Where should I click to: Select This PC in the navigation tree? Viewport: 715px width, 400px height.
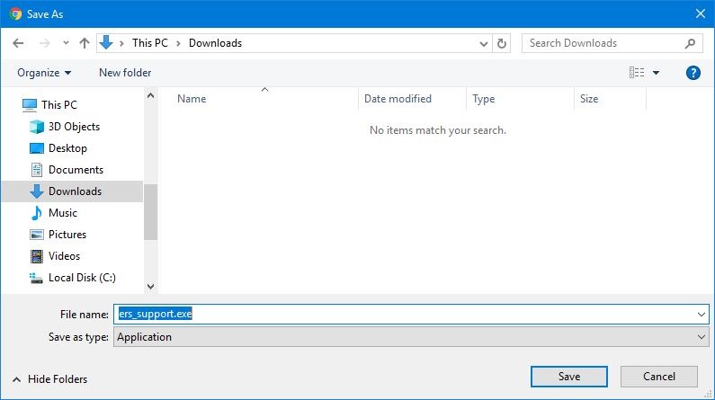(59, 105)
